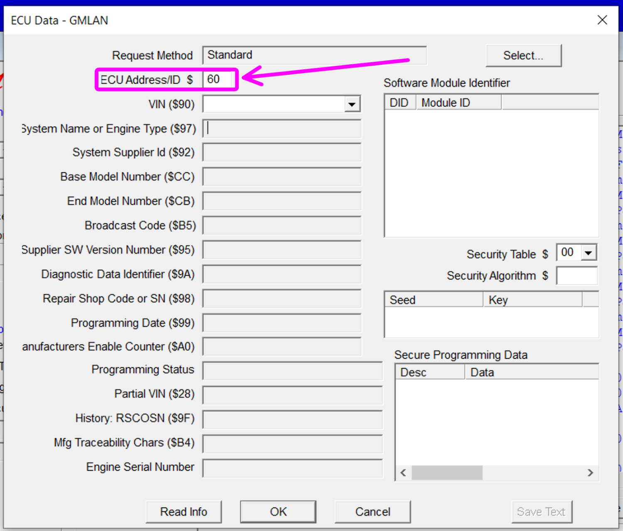Click the Desc column header
Viewport: 623px width, 531px height.
click(x=430, y=372)
